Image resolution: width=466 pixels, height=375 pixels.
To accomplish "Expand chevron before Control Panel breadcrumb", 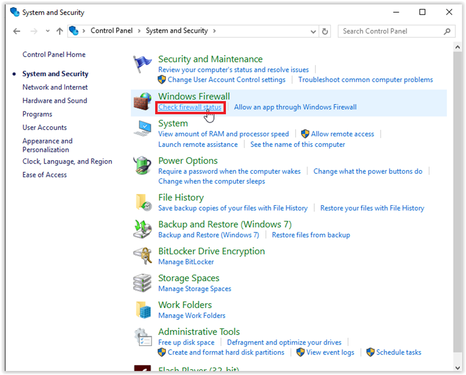I will point(84,31).
